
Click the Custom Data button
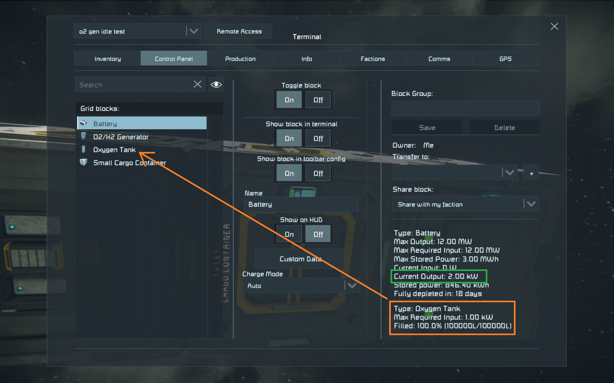300,259
